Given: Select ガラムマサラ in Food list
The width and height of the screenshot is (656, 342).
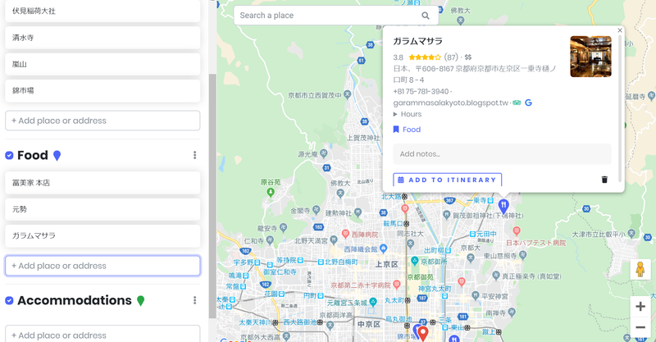Looking at the screenshot, I should click(x=102, y=235).
